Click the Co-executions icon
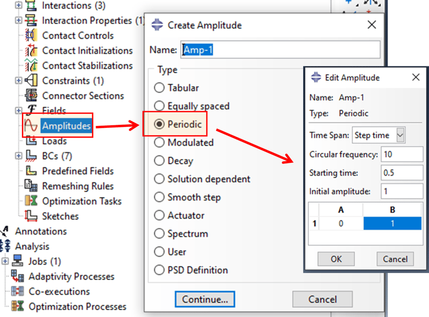 pos(18,291)
